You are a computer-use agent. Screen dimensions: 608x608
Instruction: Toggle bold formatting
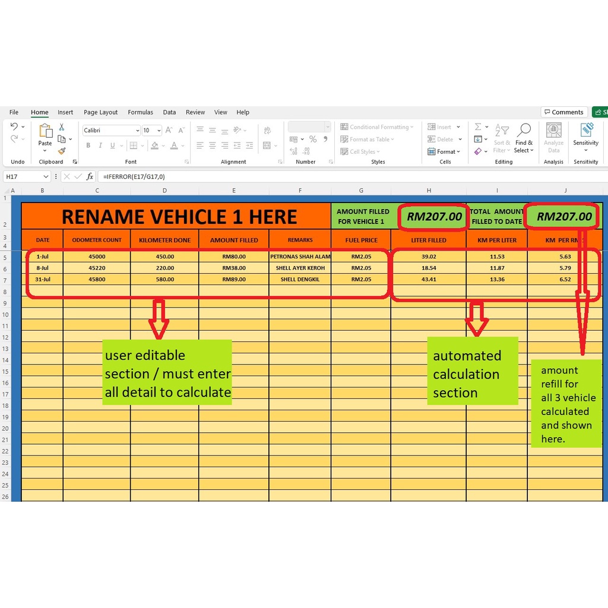(88, 145)
